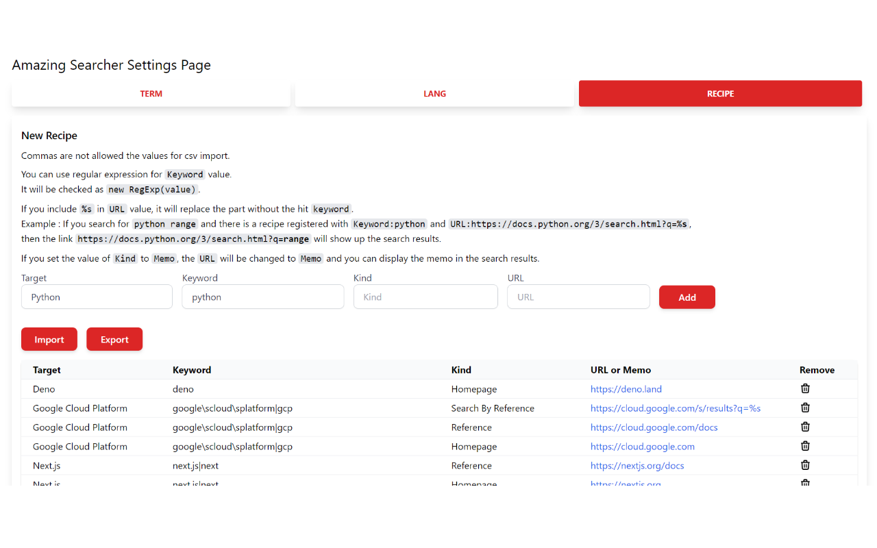Image resolution: width=877 pixels, height=548 pixels.
Task: Click the URL input field
Action: (x=578, y=297)
